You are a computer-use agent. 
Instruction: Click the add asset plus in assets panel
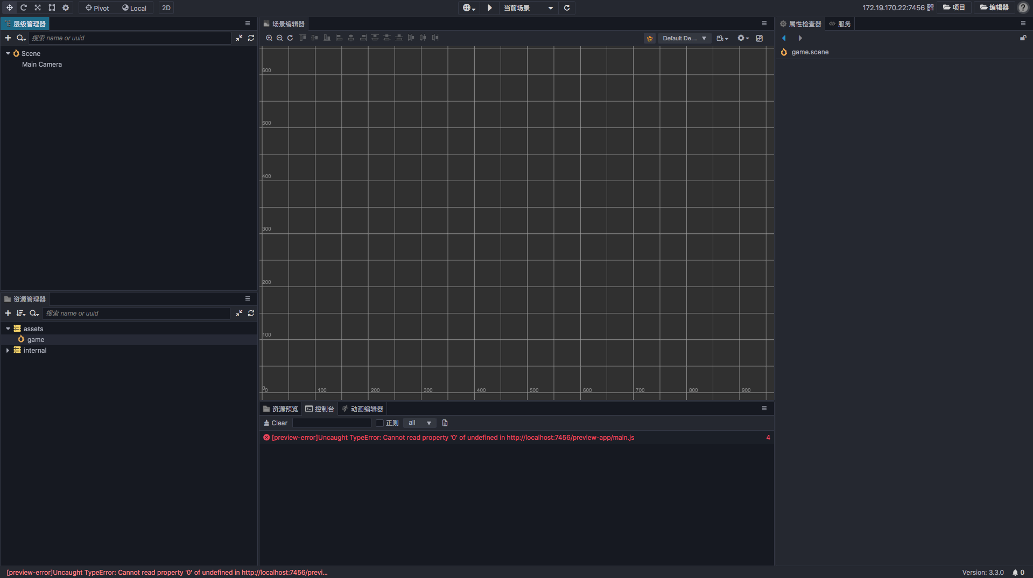pyautogui.click(x=8, y=313)
